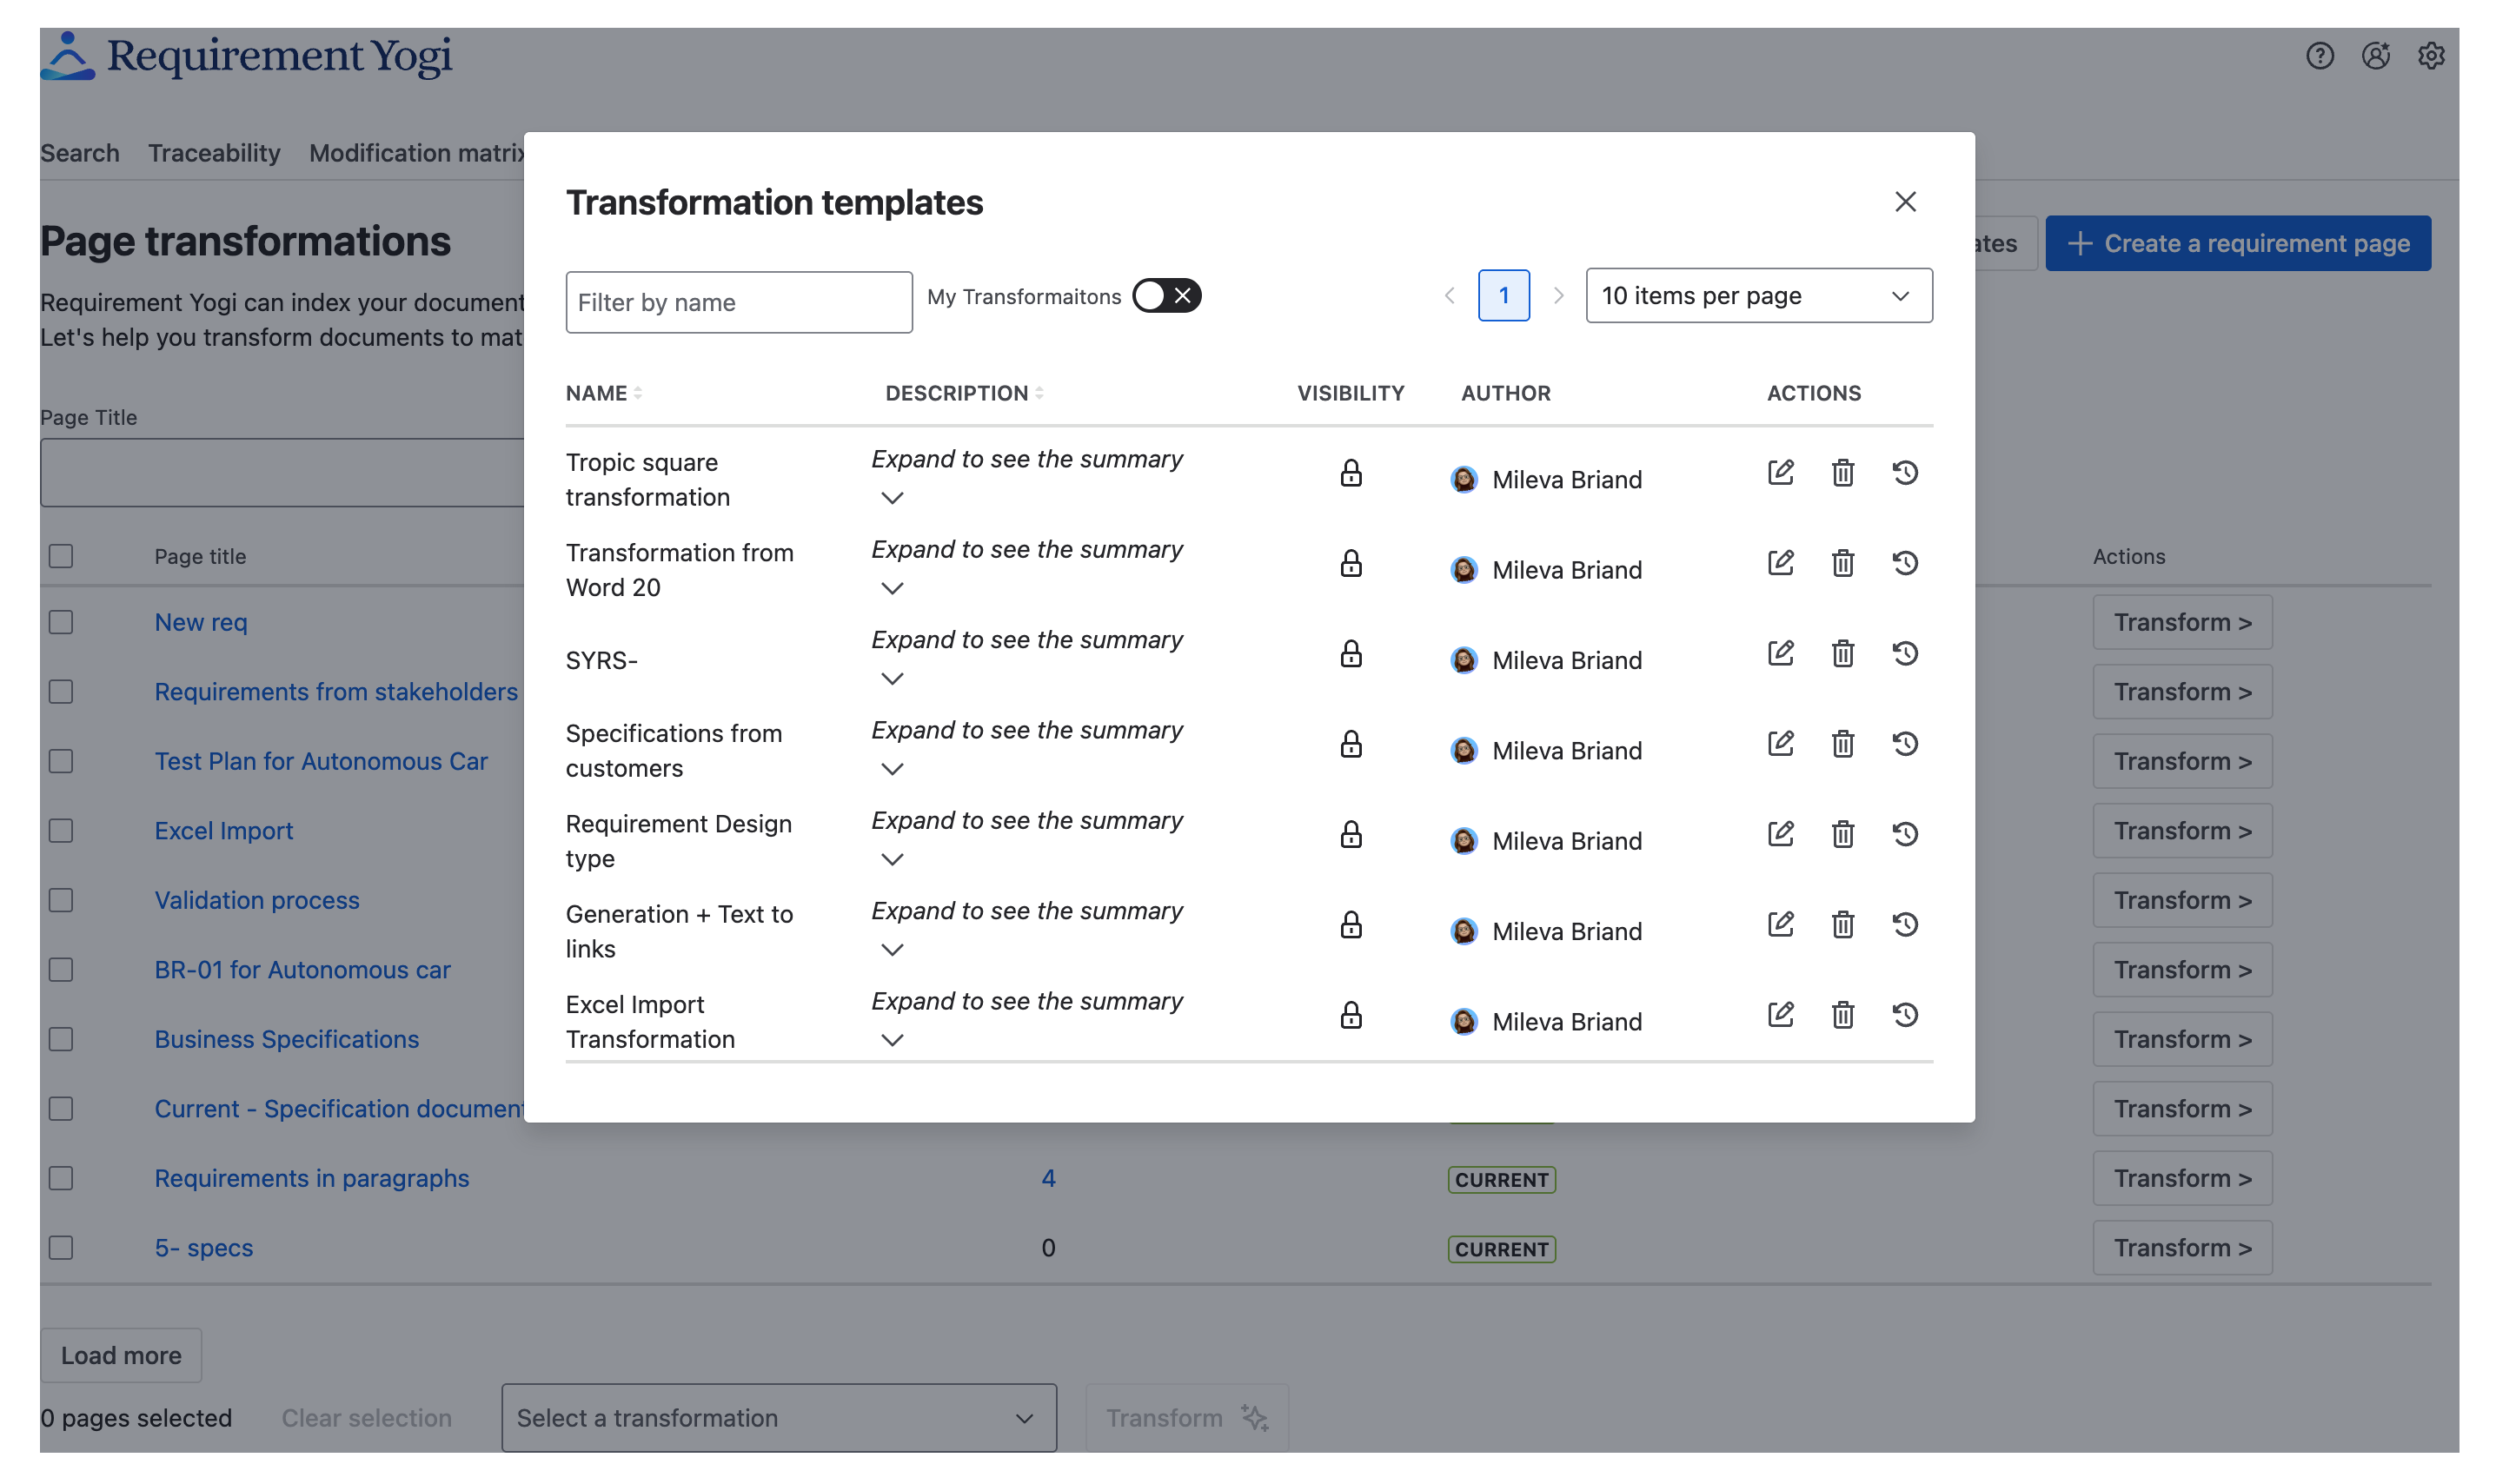The image size is (2496, 1484).
Task: Toggle the My Transformations switch
Action: coord(1166,295)
